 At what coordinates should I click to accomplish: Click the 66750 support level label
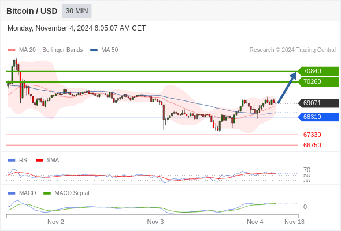tap(312, 145)
